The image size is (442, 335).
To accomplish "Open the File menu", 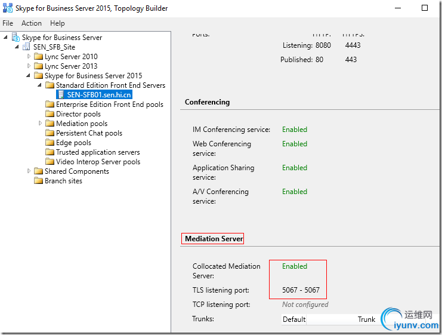I will (8, 23).
